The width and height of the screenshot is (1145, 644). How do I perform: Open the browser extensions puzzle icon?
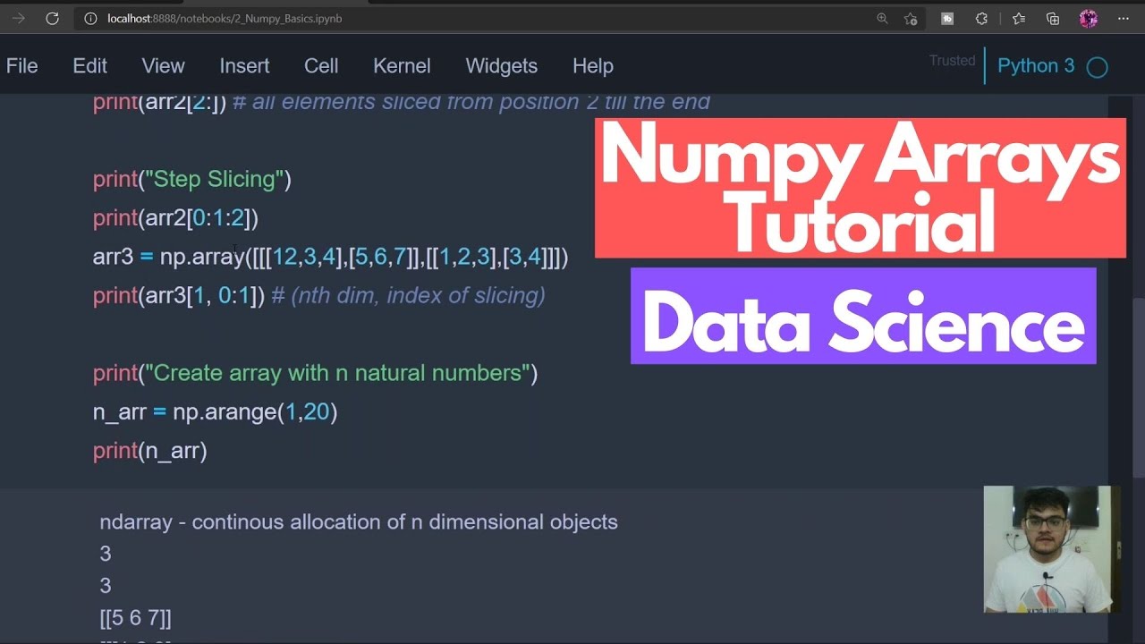pyautogui.click(x=981, y=18)
